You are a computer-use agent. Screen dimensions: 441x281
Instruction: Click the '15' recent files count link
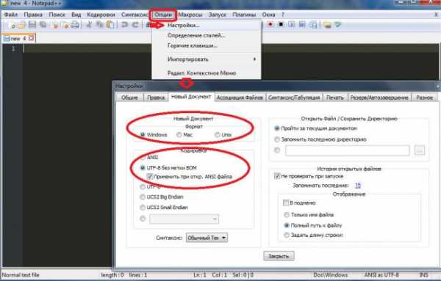click(358, 186)
